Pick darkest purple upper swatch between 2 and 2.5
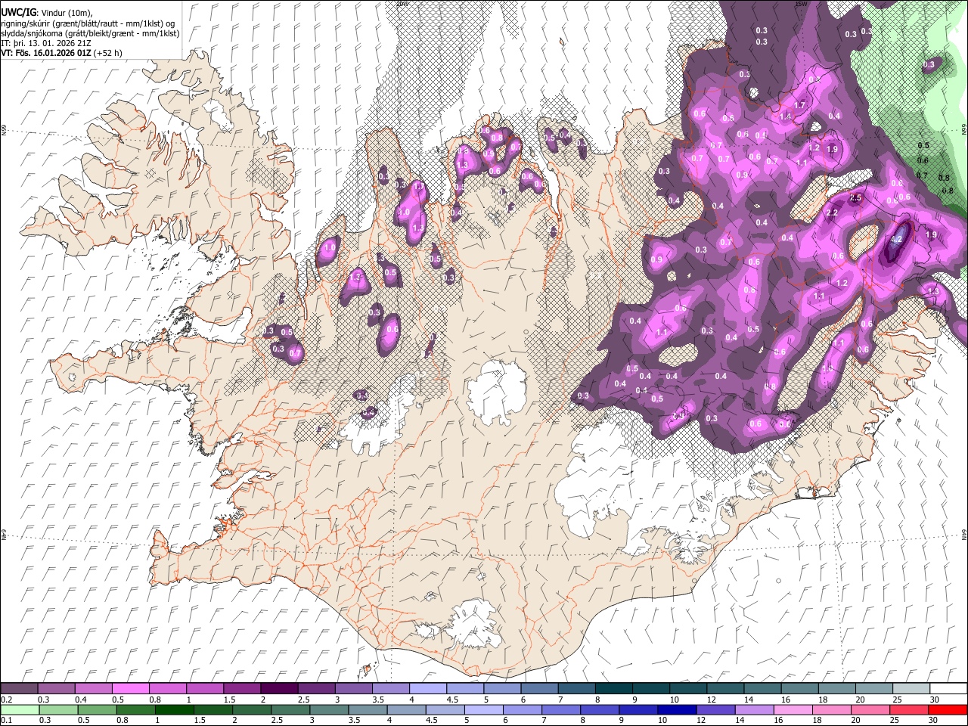The image size is (968, 726). (279, 689)
